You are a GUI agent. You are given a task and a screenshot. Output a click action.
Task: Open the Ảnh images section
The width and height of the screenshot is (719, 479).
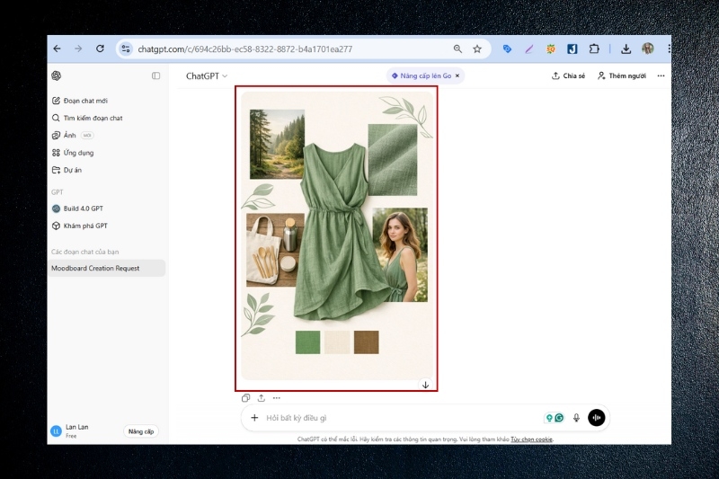coord(69,135)
